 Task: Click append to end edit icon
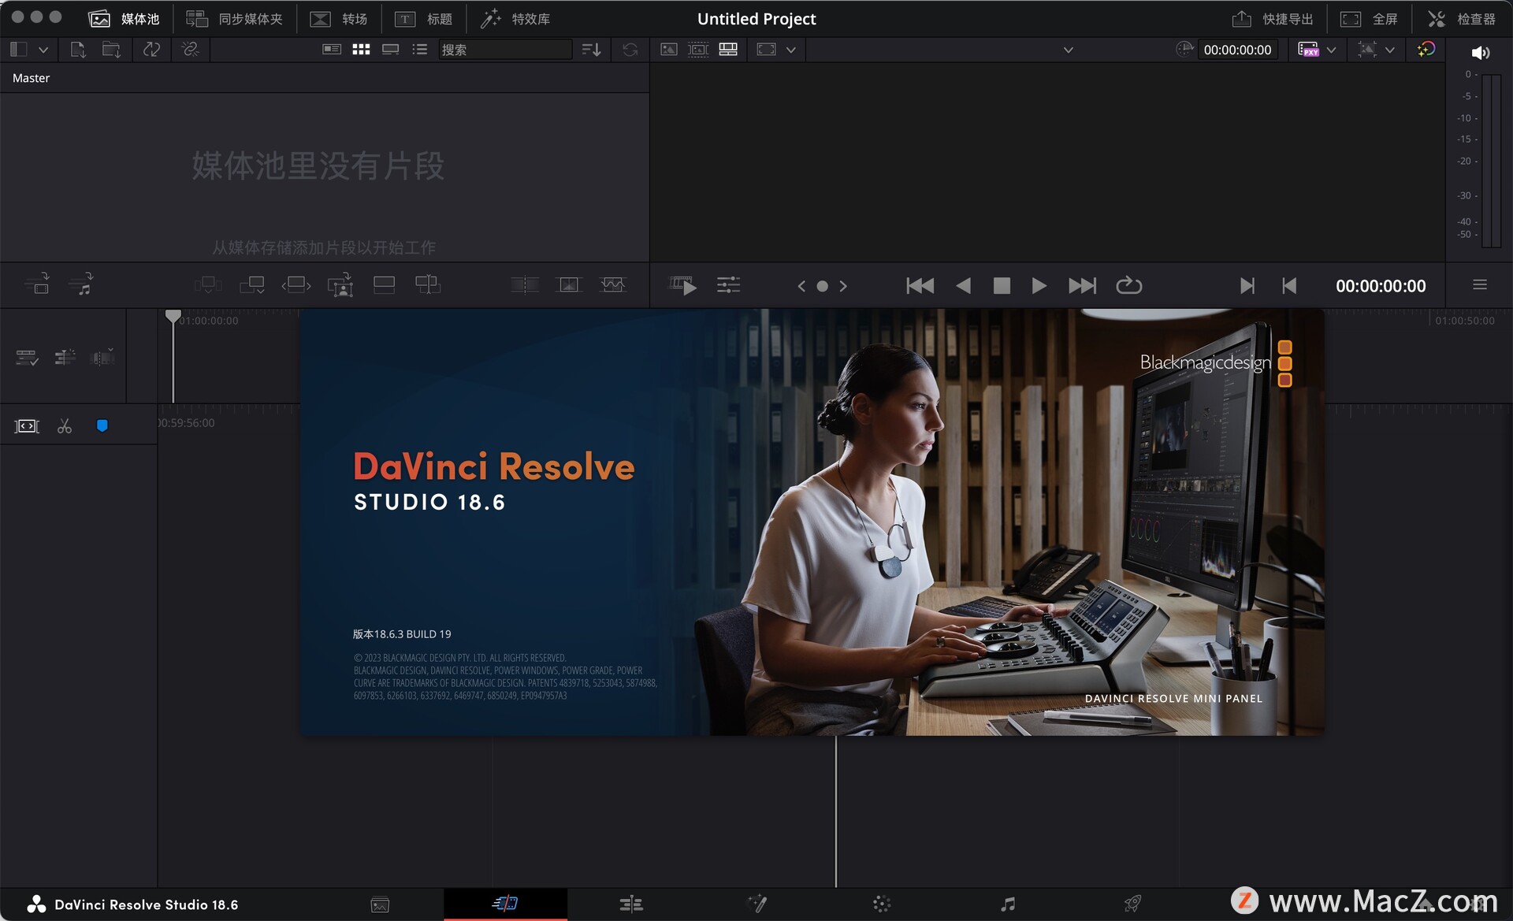pos(252,284)
